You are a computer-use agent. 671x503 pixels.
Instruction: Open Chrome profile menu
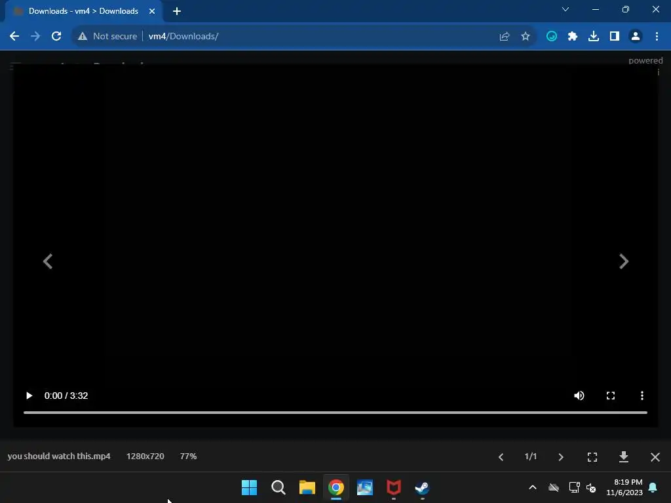tap(636, 37)
